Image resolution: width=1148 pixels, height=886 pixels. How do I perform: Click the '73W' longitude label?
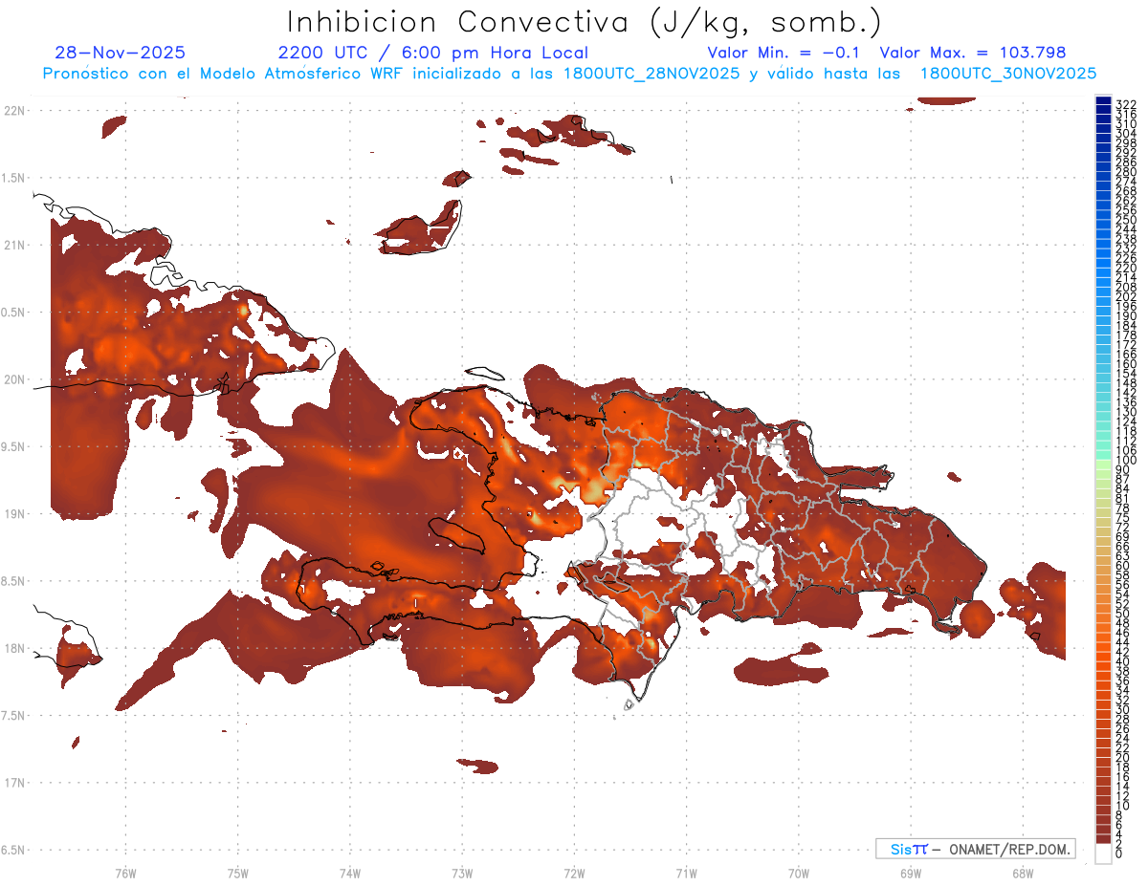[462, 873]
